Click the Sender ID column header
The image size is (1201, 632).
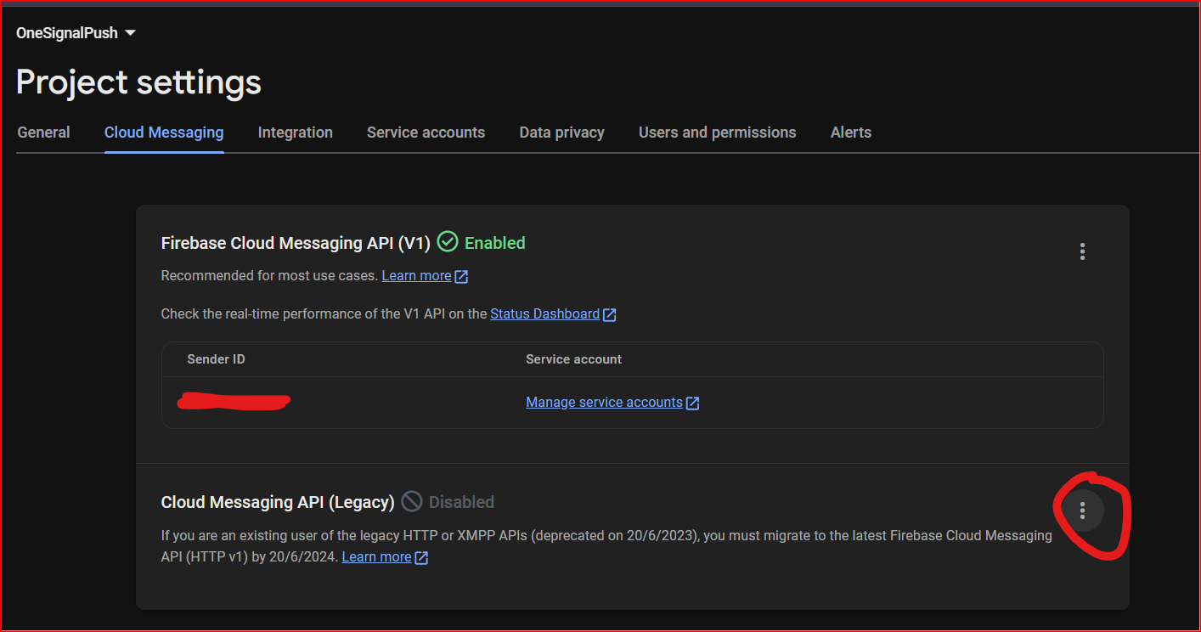tap(216, 359)
